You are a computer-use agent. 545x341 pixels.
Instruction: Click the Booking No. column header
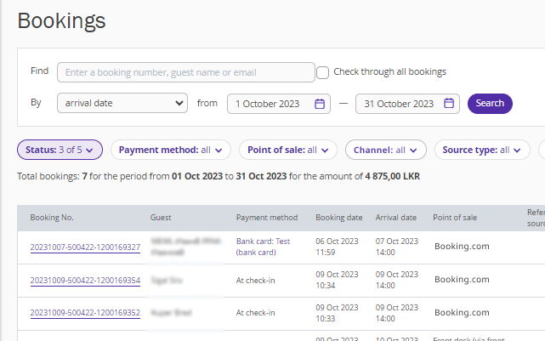click(x=52, y=218)
